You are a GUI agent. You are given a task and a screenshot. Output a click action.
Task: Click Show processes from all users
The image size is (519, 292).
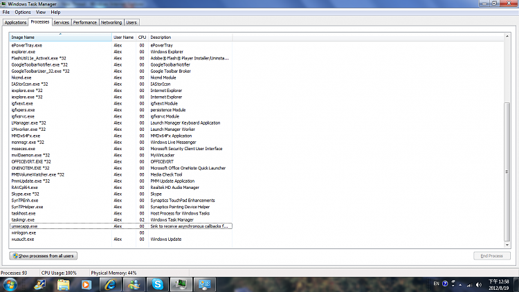point(44,256)
